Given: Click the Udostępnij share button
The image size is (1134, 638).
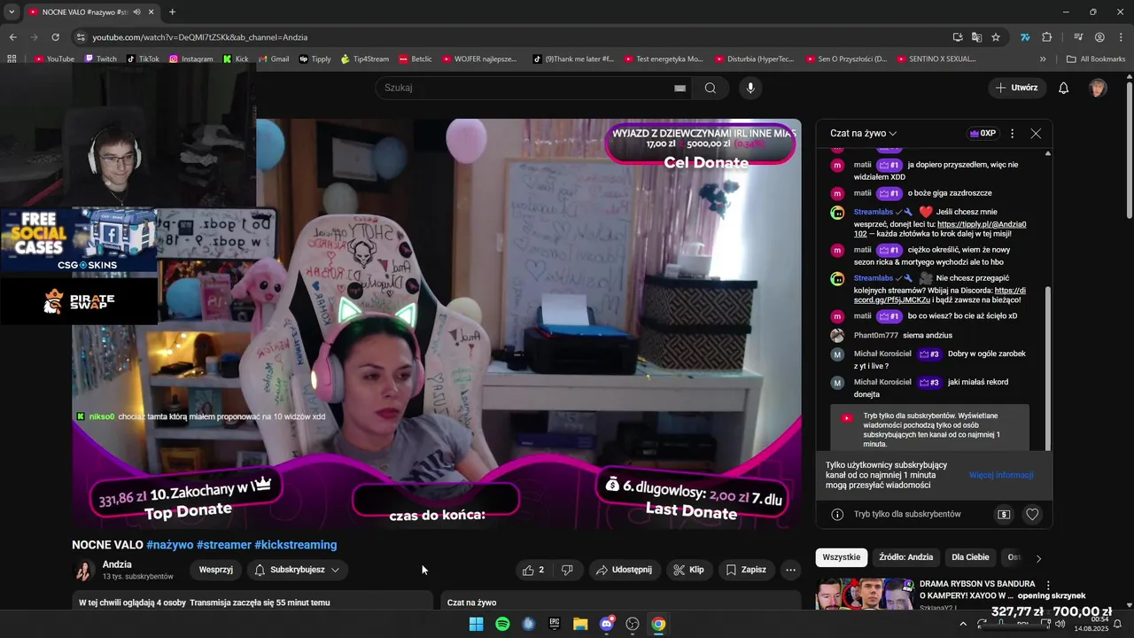Looking at the screenshot, I should [625, 570].
